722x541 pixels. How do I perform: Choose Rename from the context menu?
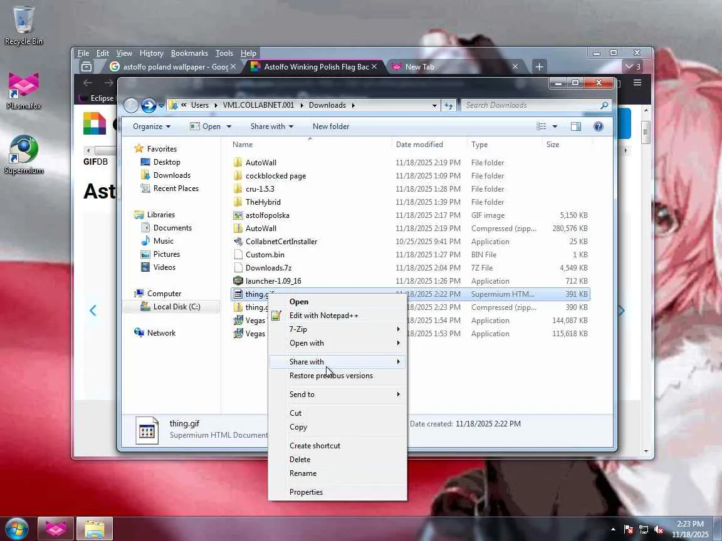click(338, 473)
